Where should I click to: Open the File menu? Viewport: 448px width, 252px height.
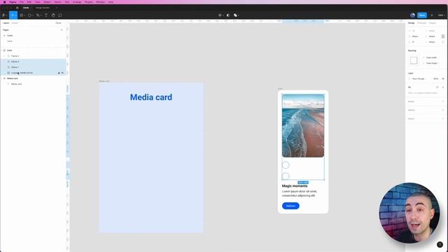coord(22,2)
